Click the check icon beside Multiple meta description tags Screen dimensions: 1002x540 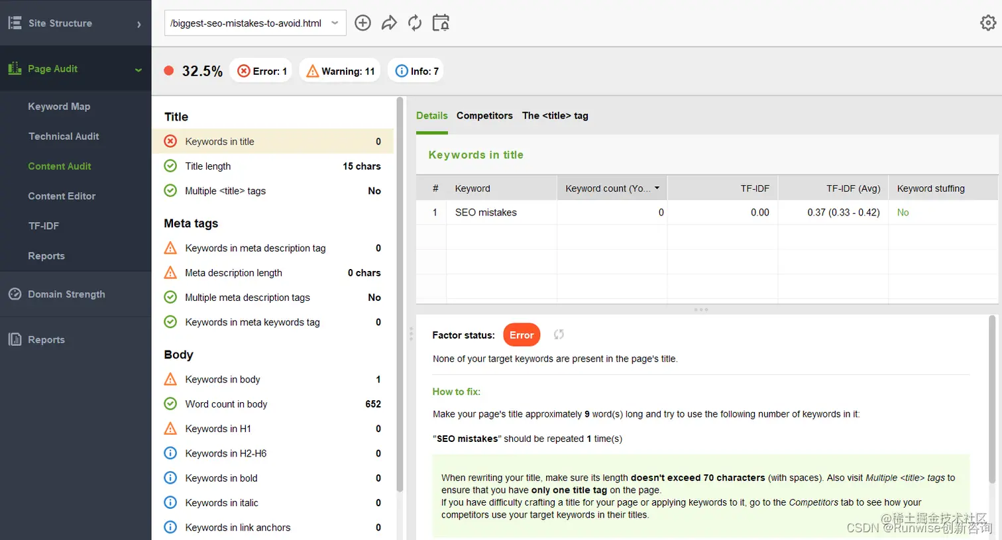170,297
